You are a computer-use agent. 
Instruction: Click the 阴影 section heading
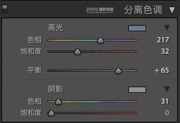pyautogui.click(x=56, y=89)
